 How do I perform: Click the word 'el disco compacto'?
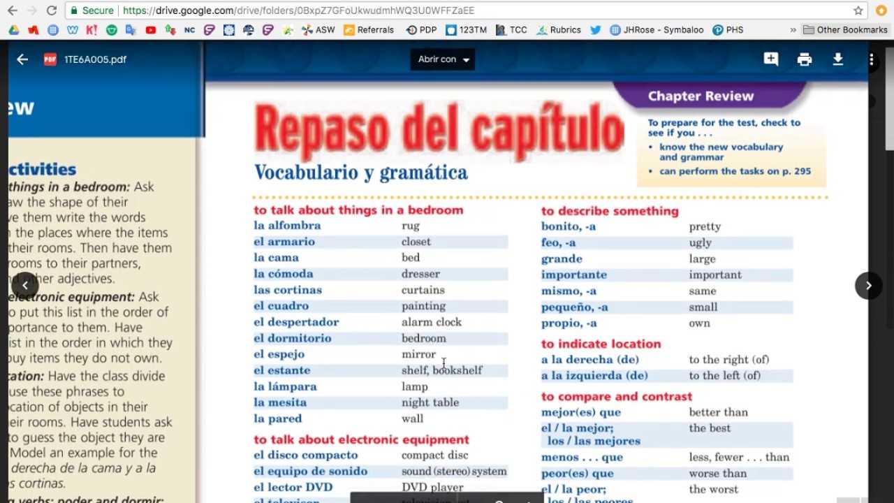coord(305,455)
